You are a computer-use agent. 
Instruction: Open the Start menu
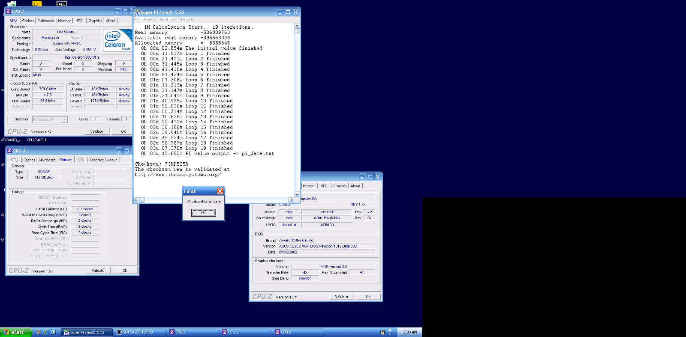point(15,332)
